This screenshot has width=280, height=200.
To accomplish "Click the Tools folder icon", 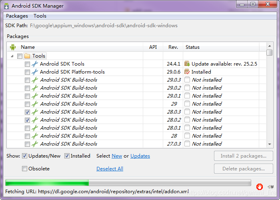I will (27, 56).
